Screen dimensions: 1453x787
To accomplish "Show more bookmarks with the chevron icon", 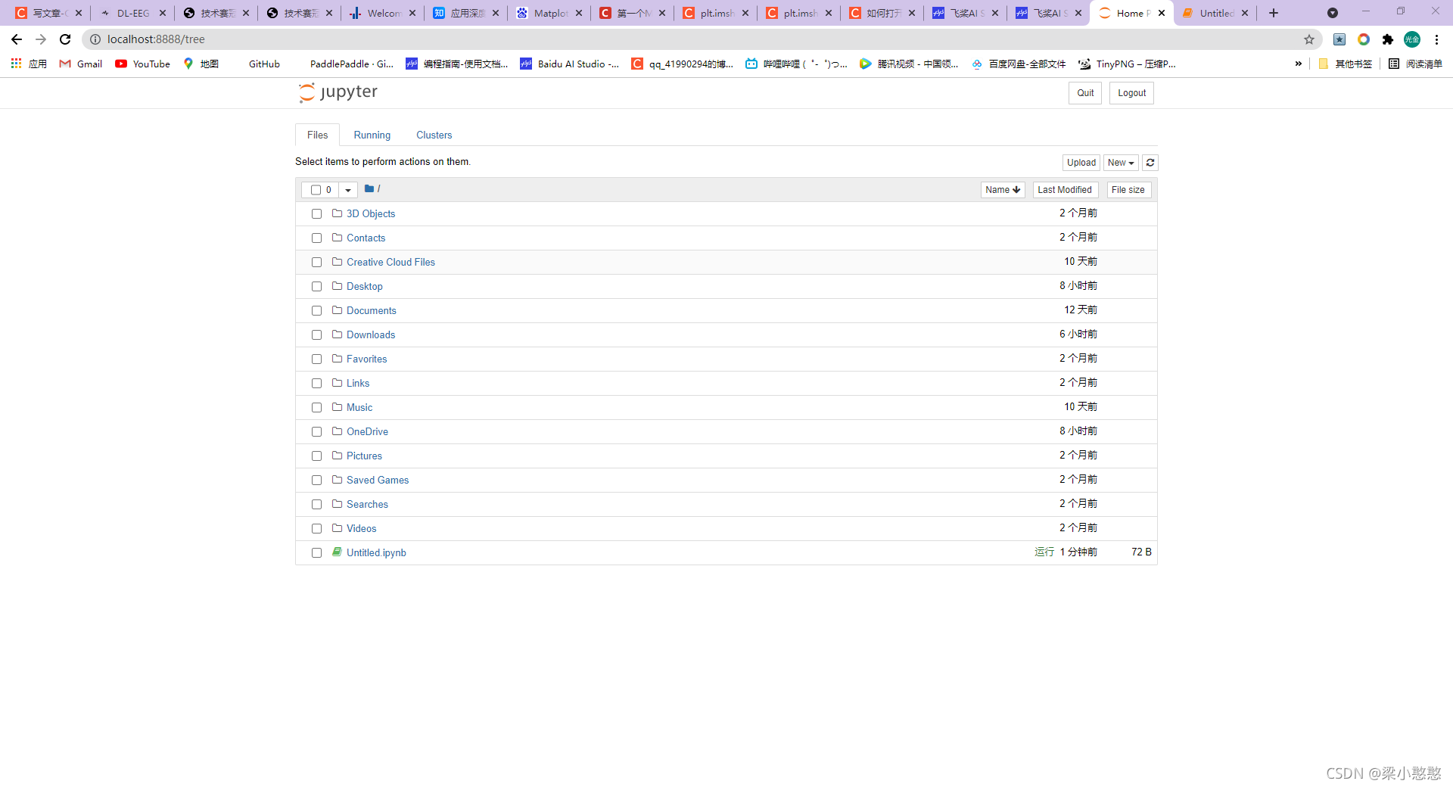I will [1299, 64].
